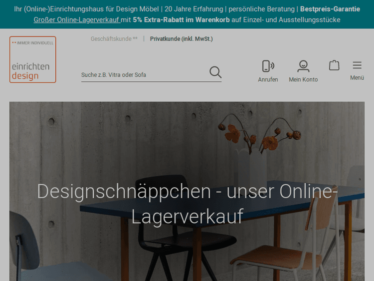Click the Designschnäppchen hero banner image
374x281 pixels.
click(187, 191)
